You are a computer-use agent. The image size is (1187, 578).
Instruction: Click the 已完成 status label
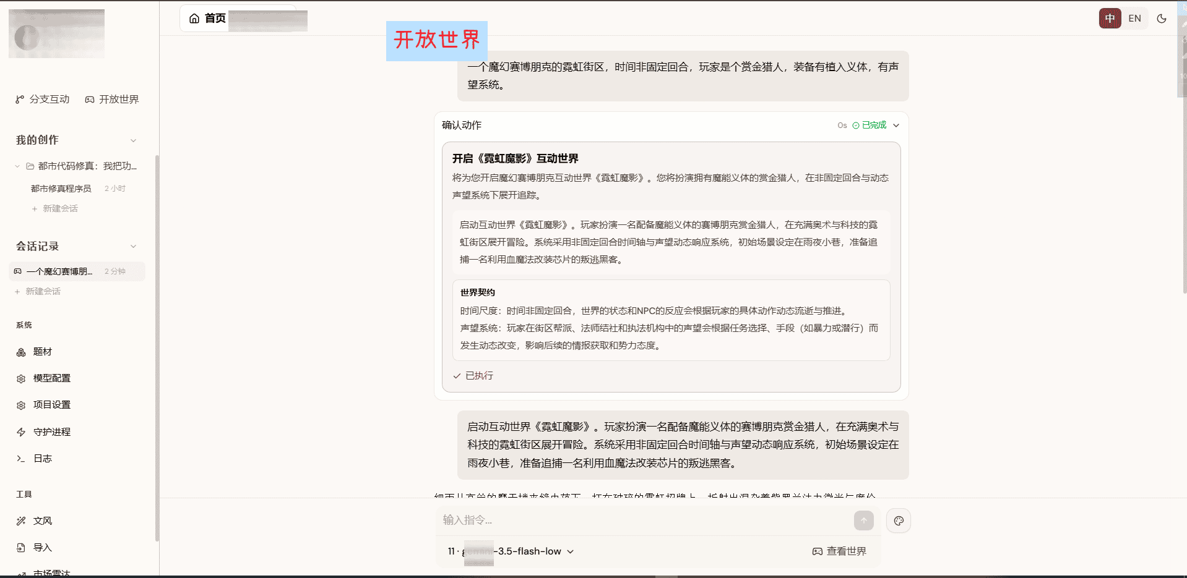click(x=874, y=125)
